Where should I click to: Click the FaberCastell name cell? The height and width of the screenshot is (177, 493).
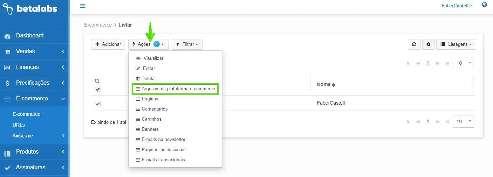[x=331, y=103]
